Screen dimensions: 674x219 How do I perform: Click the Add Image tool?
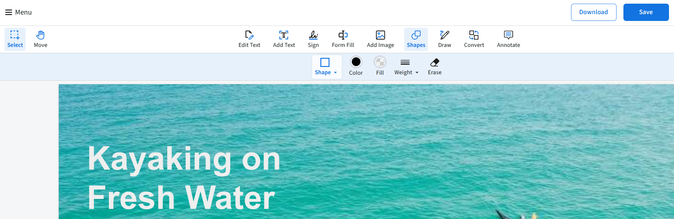[381, 39]
